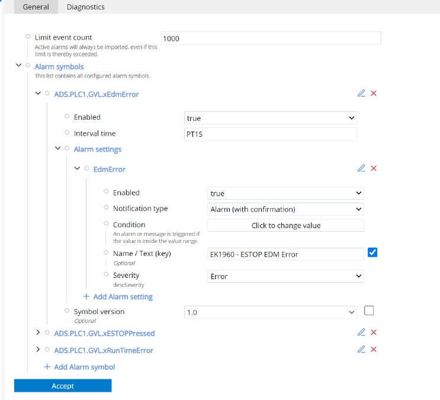Click the 'Limit event count' label text
The width and height of the screenshot is (440, 400).
tap(63, 37)
